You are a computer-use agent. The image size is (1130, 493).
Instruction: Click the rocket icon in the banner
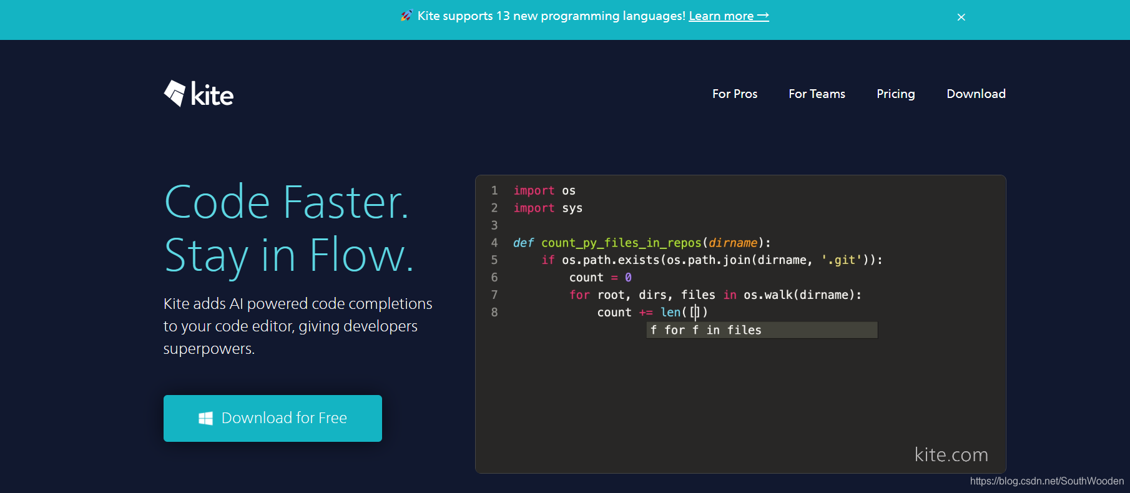pyautogui.click(x=406, y=16)
